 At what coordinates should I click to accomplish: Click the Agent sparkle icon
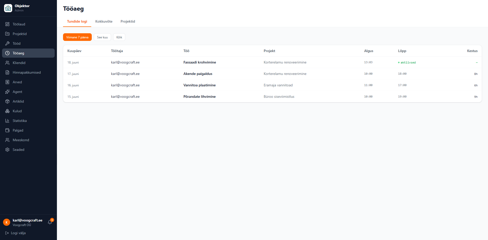(7, 92)
